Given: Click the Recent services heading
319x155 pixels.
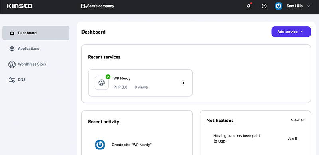Looking at the screenshot, I should [104, 57].
